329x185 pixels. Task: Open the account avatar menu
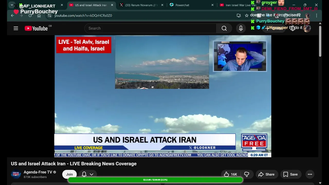pos(307,28)
